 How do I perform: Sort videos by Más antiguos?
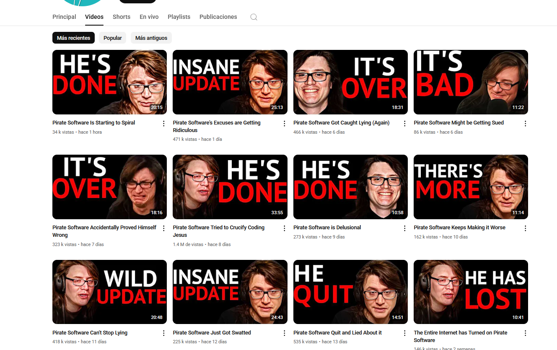point(151,38)
